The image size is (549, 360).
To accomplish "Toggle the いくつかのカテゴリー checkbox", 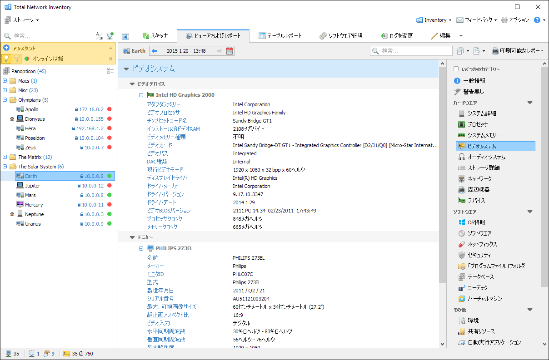I will [456, 69].
